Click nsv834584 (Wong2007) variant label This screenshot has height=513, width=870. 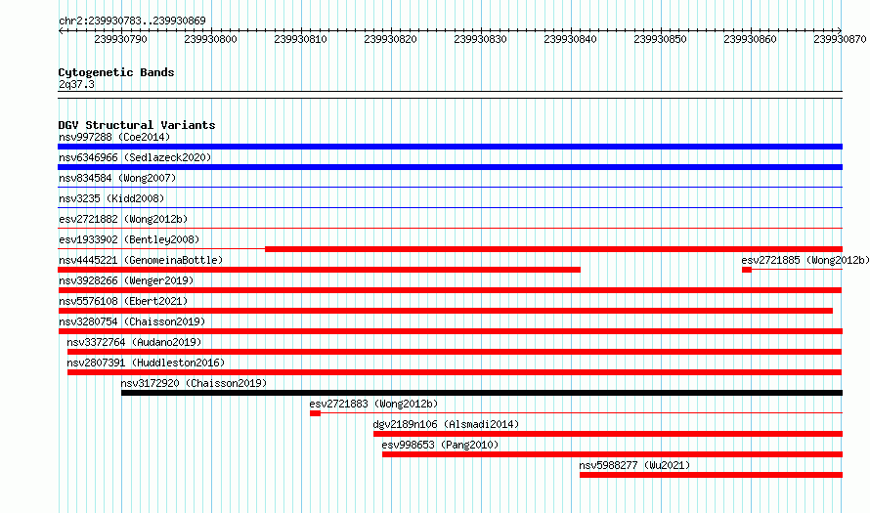click(117, 178)
